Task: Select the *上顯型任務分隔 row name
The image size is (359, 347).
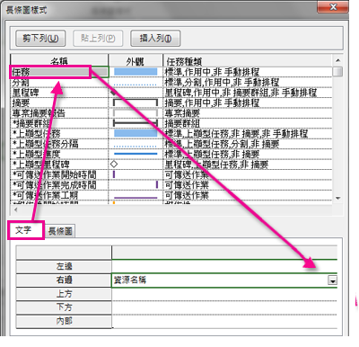Action: [59, 144]
